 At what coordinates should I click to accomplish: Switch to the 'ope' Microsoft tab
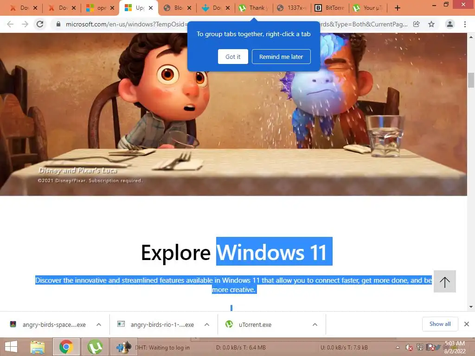(x=97, y=8)
